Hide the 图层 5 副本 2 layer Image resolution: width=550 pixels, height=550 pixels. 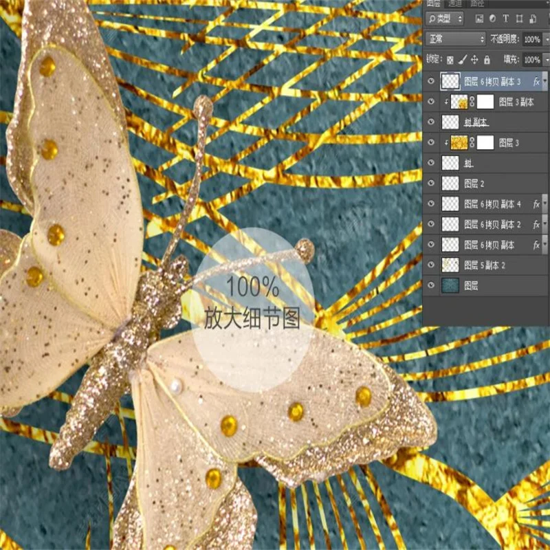click(x=431, y=265)
